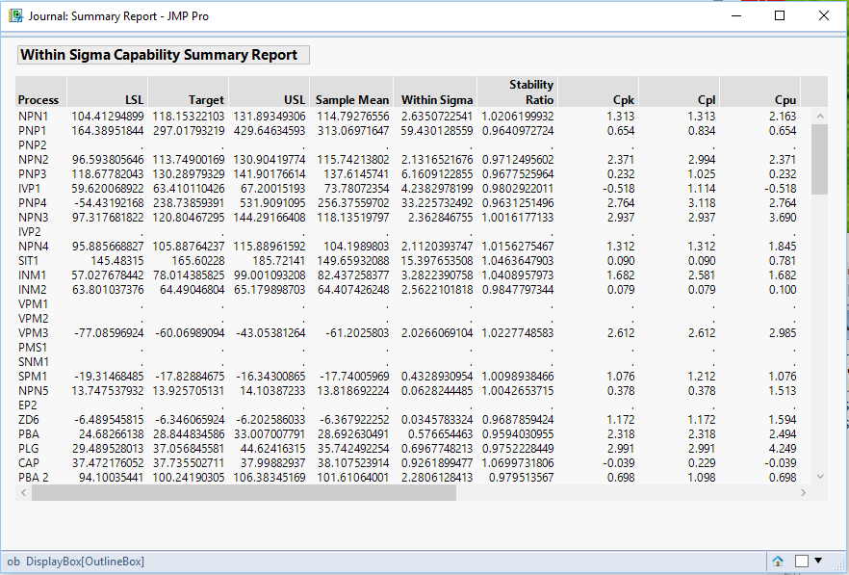This screenshot has width=849, height=575.
Task: Select the NPN2 process row label
Action: click(x=33, y=159)
